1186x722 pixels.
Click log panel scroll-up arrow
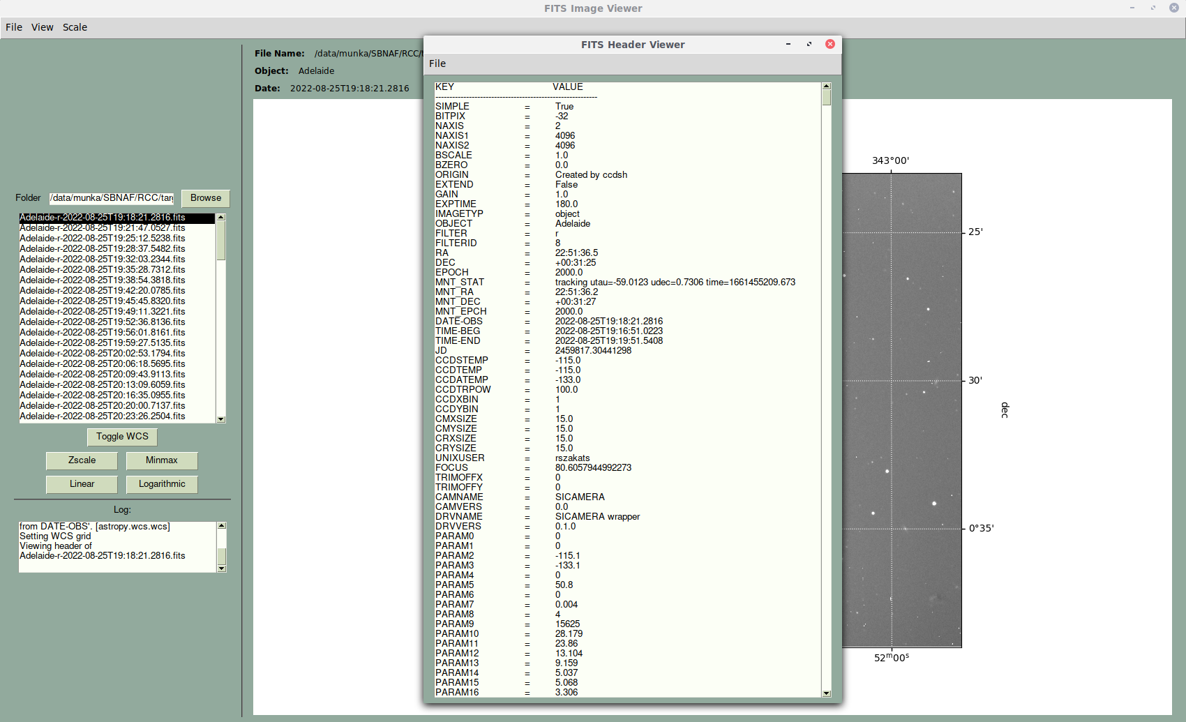222,526
